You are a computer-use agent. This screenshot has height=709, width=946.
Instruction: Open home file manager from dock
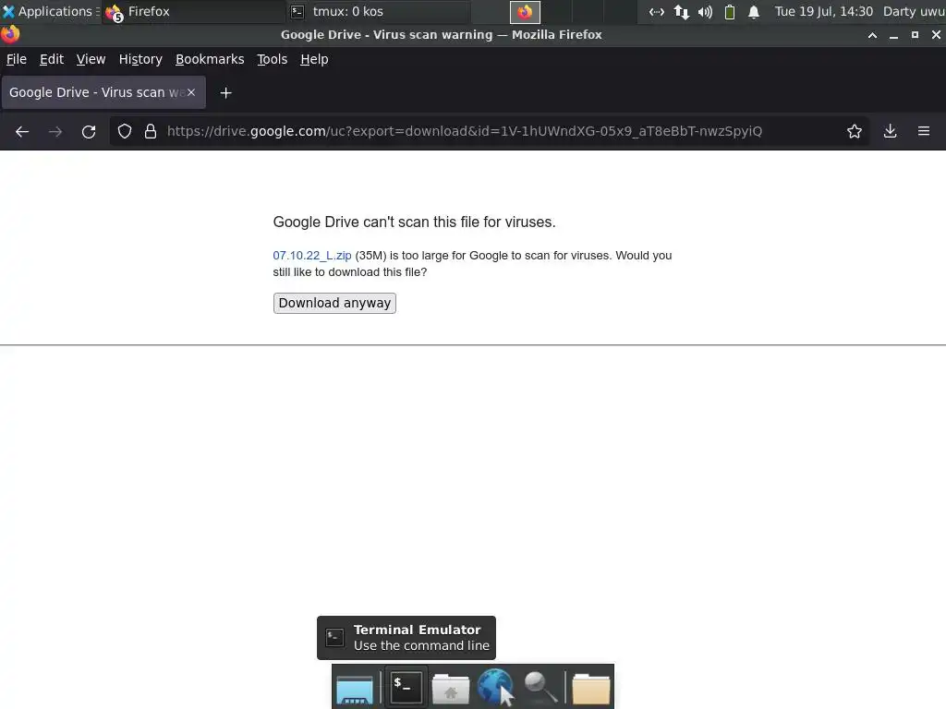[x=451, y=689]
